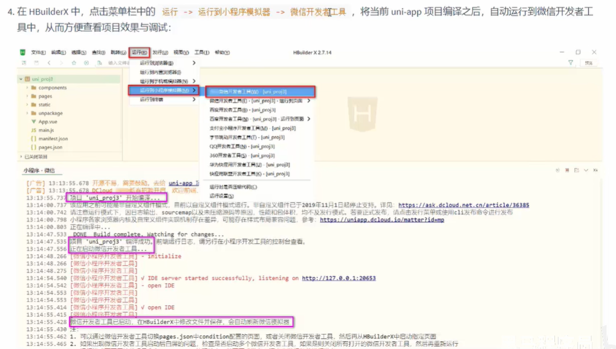This screenshot has height=349, width=616.
Task: Click the 预览 preview button
Action: click(x=589, y=63)
